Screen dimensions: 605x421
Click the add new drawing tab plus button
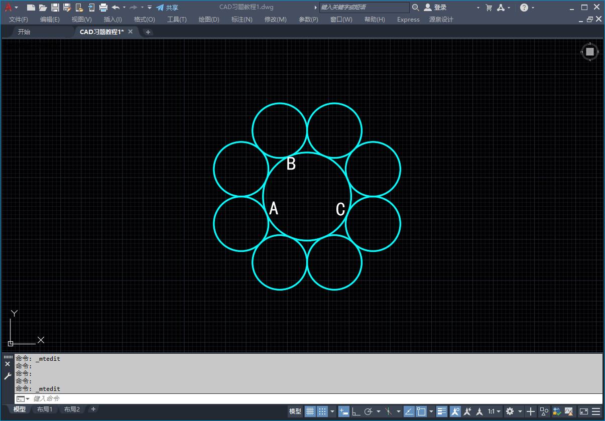click(x=148, y=32)
